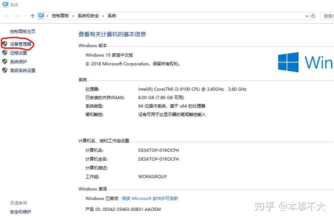
Task: Click label 计算机描述:
Action: [x=96, y=168]
